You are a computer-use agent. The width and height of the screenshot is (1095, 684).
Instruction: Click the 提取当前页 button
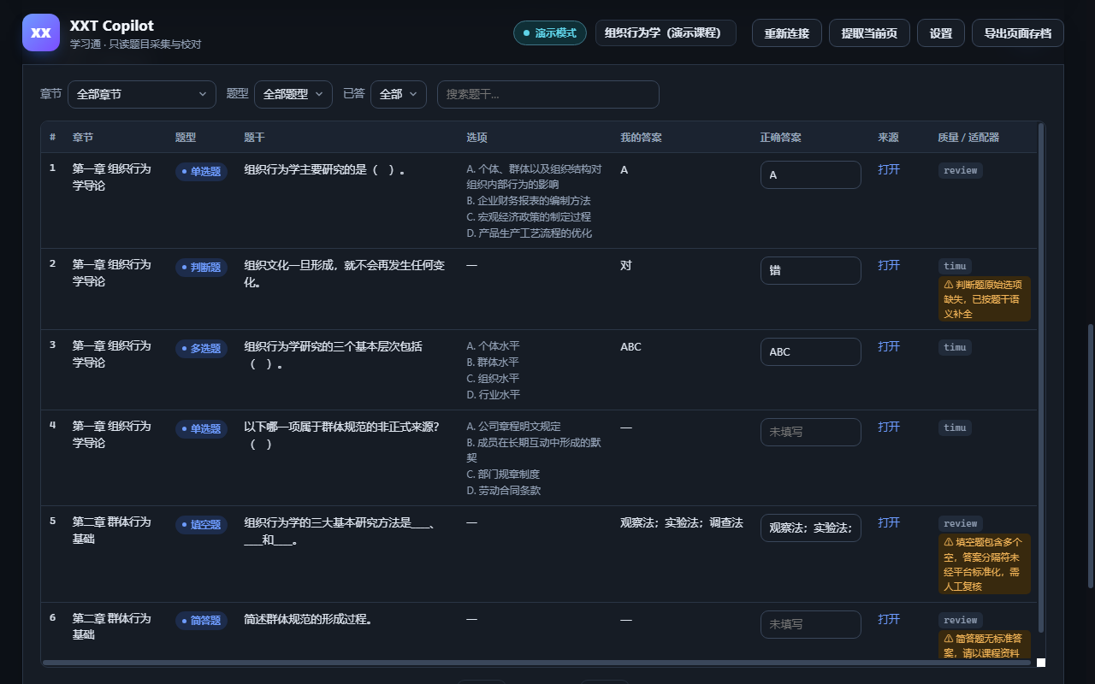[869, 33]
